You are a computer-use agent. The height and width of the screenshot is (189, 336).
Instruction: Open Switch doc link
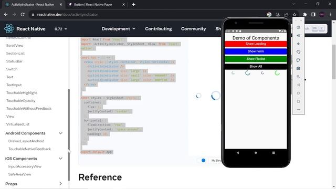pyautogui.click(x=12, y=69)
